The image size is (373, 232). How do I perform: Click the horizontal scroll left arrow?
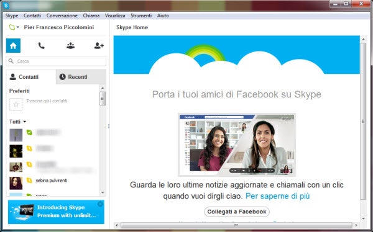[117, 225]
